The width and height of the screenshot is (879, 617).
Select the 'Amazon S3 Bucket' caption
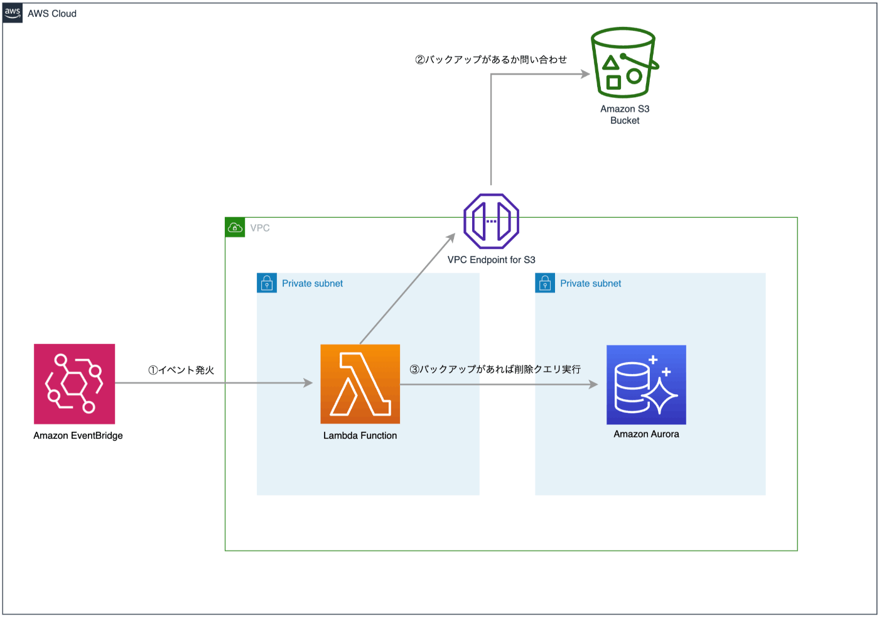pyautogui.click(x=625, y=114)
